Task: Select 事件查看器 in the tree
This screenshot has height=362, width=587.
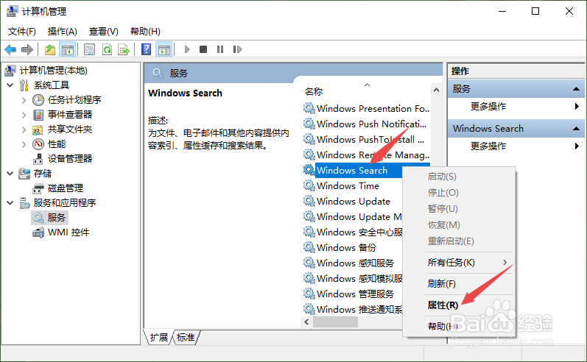Action: (70, 115)
